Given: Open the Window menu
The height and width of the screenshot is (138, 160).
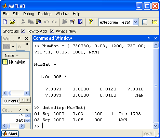Looking at the screenshot, I should (62, 14).
